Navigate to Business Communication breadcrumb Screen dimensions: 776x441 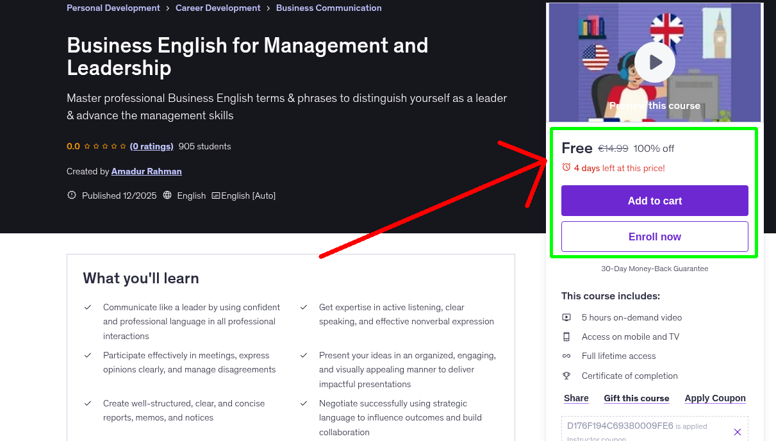(x=329, y=8)
